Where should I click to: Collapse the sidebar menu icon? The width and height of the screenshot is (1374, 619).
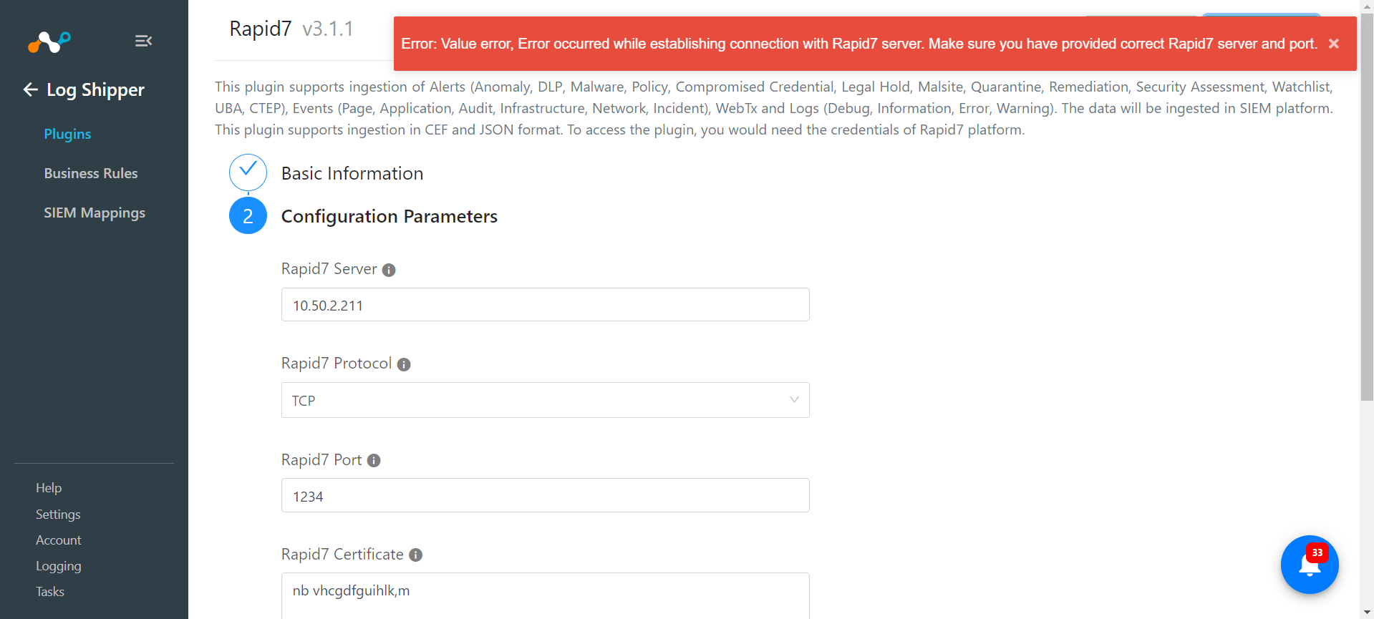(x=143, y=41)
